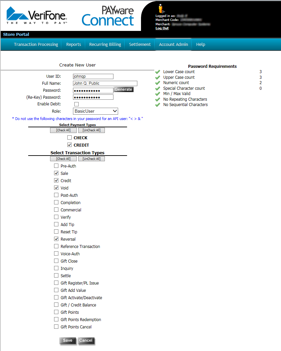Click UnCheck All under Select Payment Types
The width and height of the screenshot is (281, 351).
92,130
